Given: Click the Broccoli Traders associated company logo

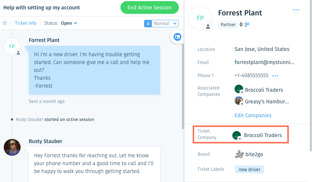Looking at the screenshot, I should pyautogui.click(x=239, y=89).
